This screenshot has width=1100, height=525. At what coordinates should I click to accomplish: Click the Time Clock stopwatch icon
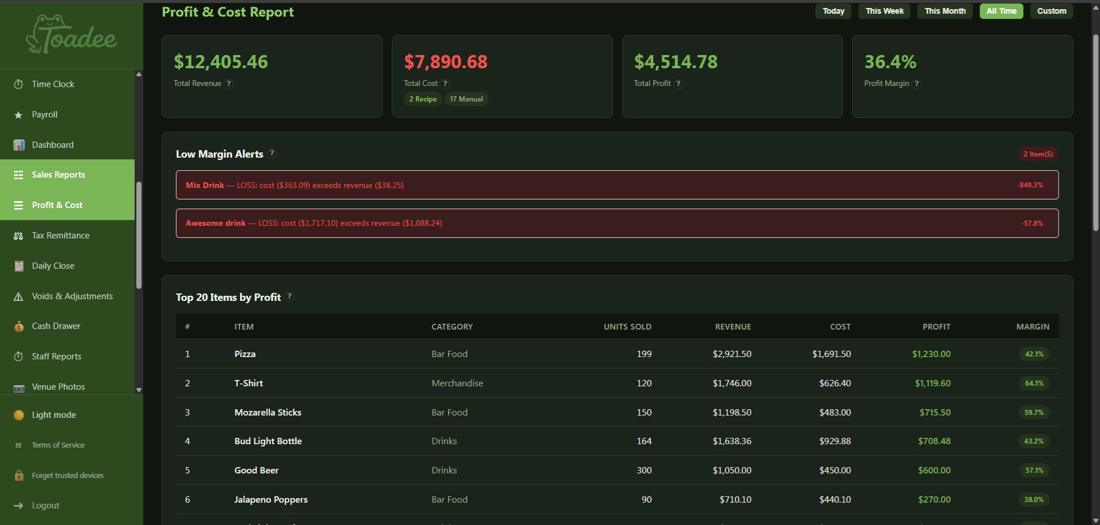18,84
